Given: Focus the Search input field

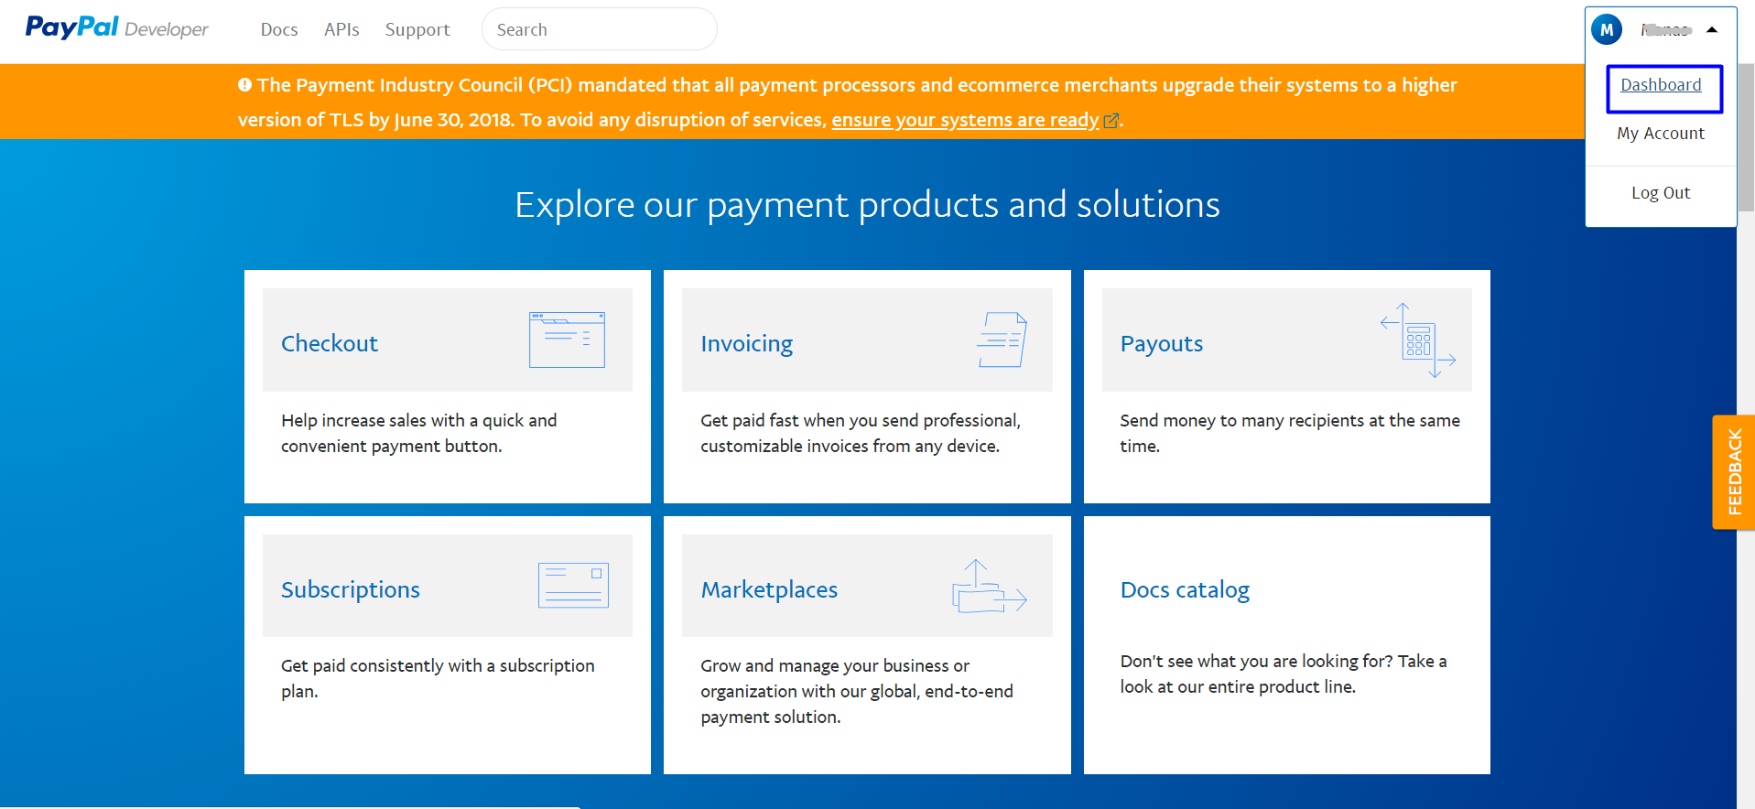Looking at the screenshot, I should click(600, 29).
